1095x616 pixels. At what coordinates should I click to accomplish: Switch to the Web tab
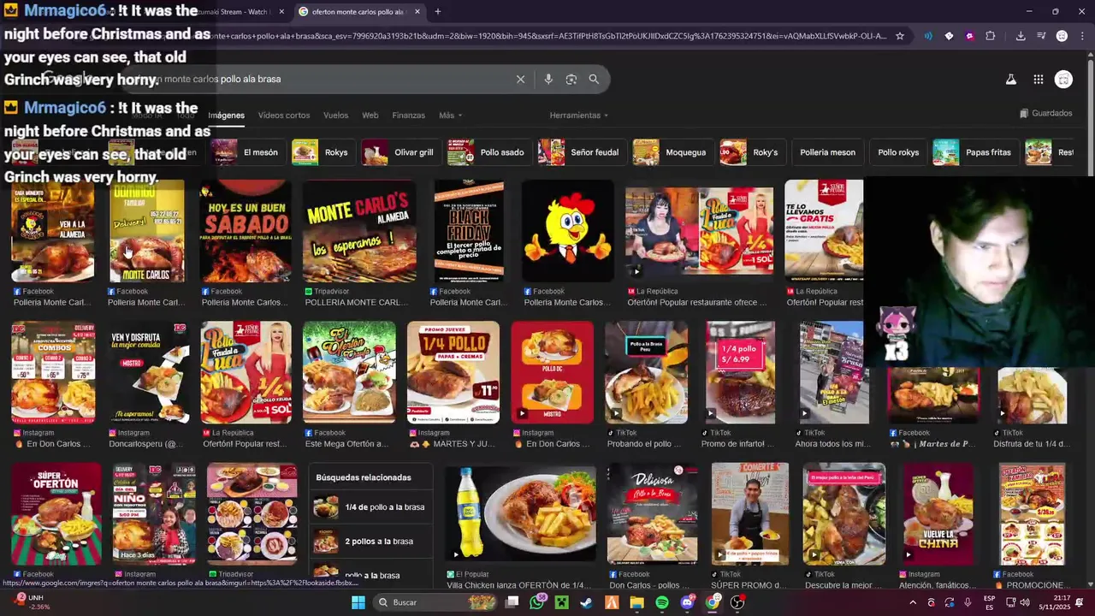[370, 115]
